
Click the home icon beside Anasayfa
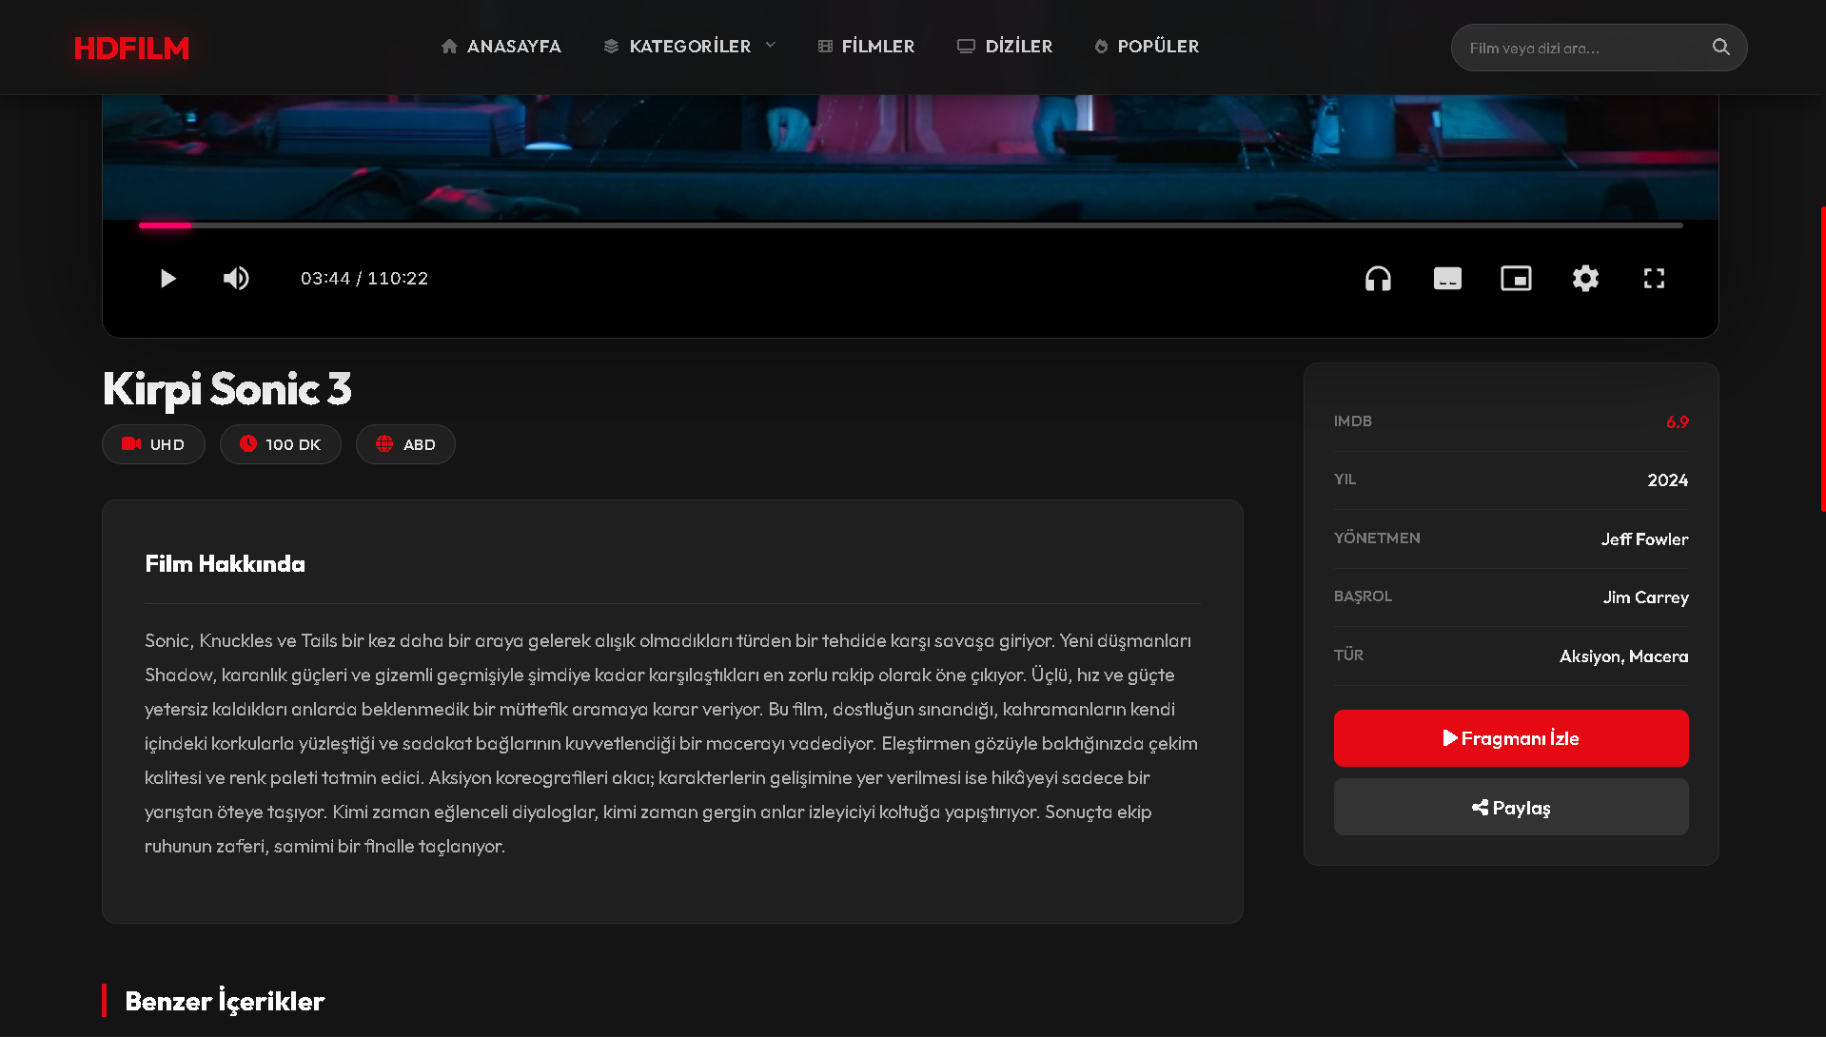click(449, 47)
